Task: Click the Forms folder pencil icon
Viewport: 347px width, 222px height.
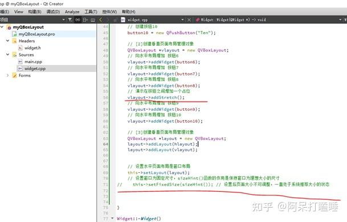Action: coord(15,75)
